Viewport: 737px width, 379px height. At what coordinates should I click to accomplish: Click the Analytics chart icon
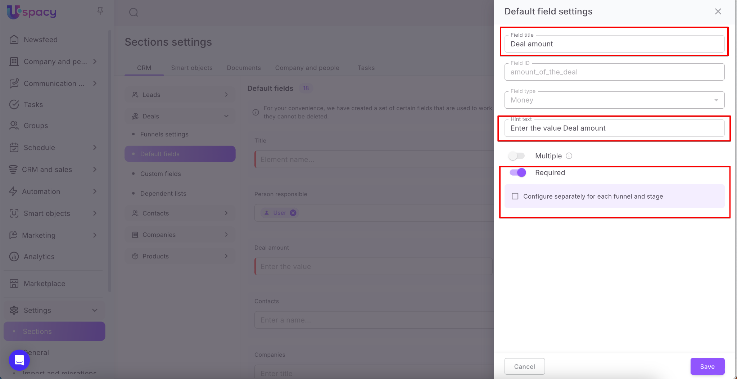tap(14, 257)
